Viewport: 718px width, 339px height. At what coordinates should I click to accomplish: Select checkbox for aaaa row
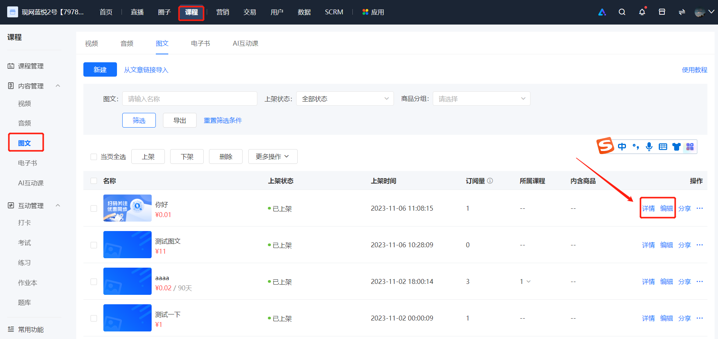94,282
